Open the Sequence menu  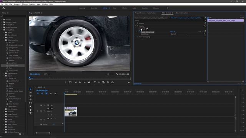[x=17, y=4]
